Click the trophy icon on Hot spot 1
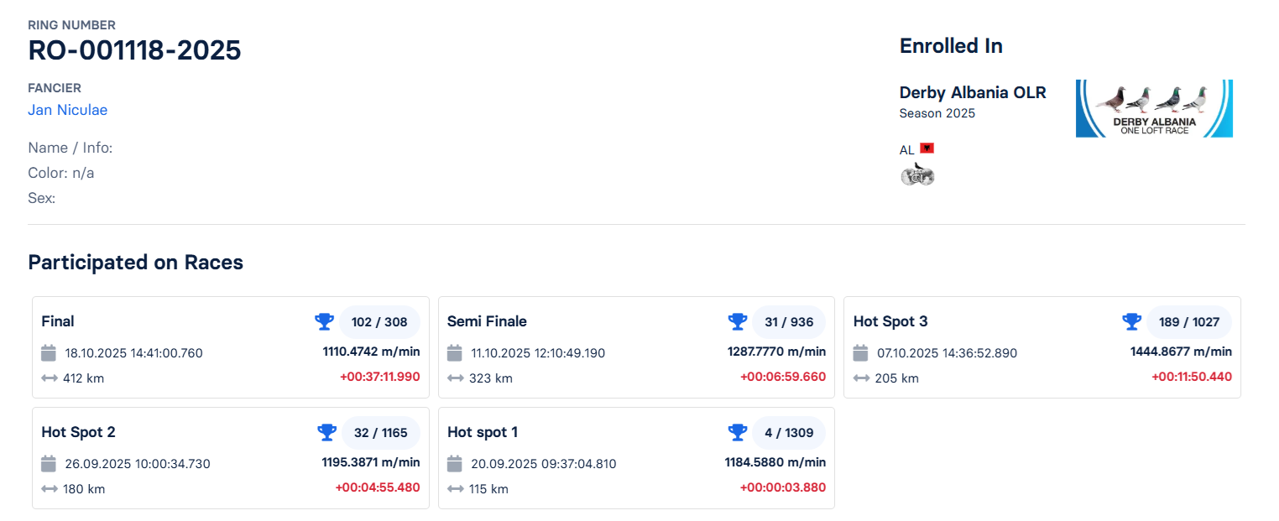This screenshot has height=521, width=1279. pos(738,432)
